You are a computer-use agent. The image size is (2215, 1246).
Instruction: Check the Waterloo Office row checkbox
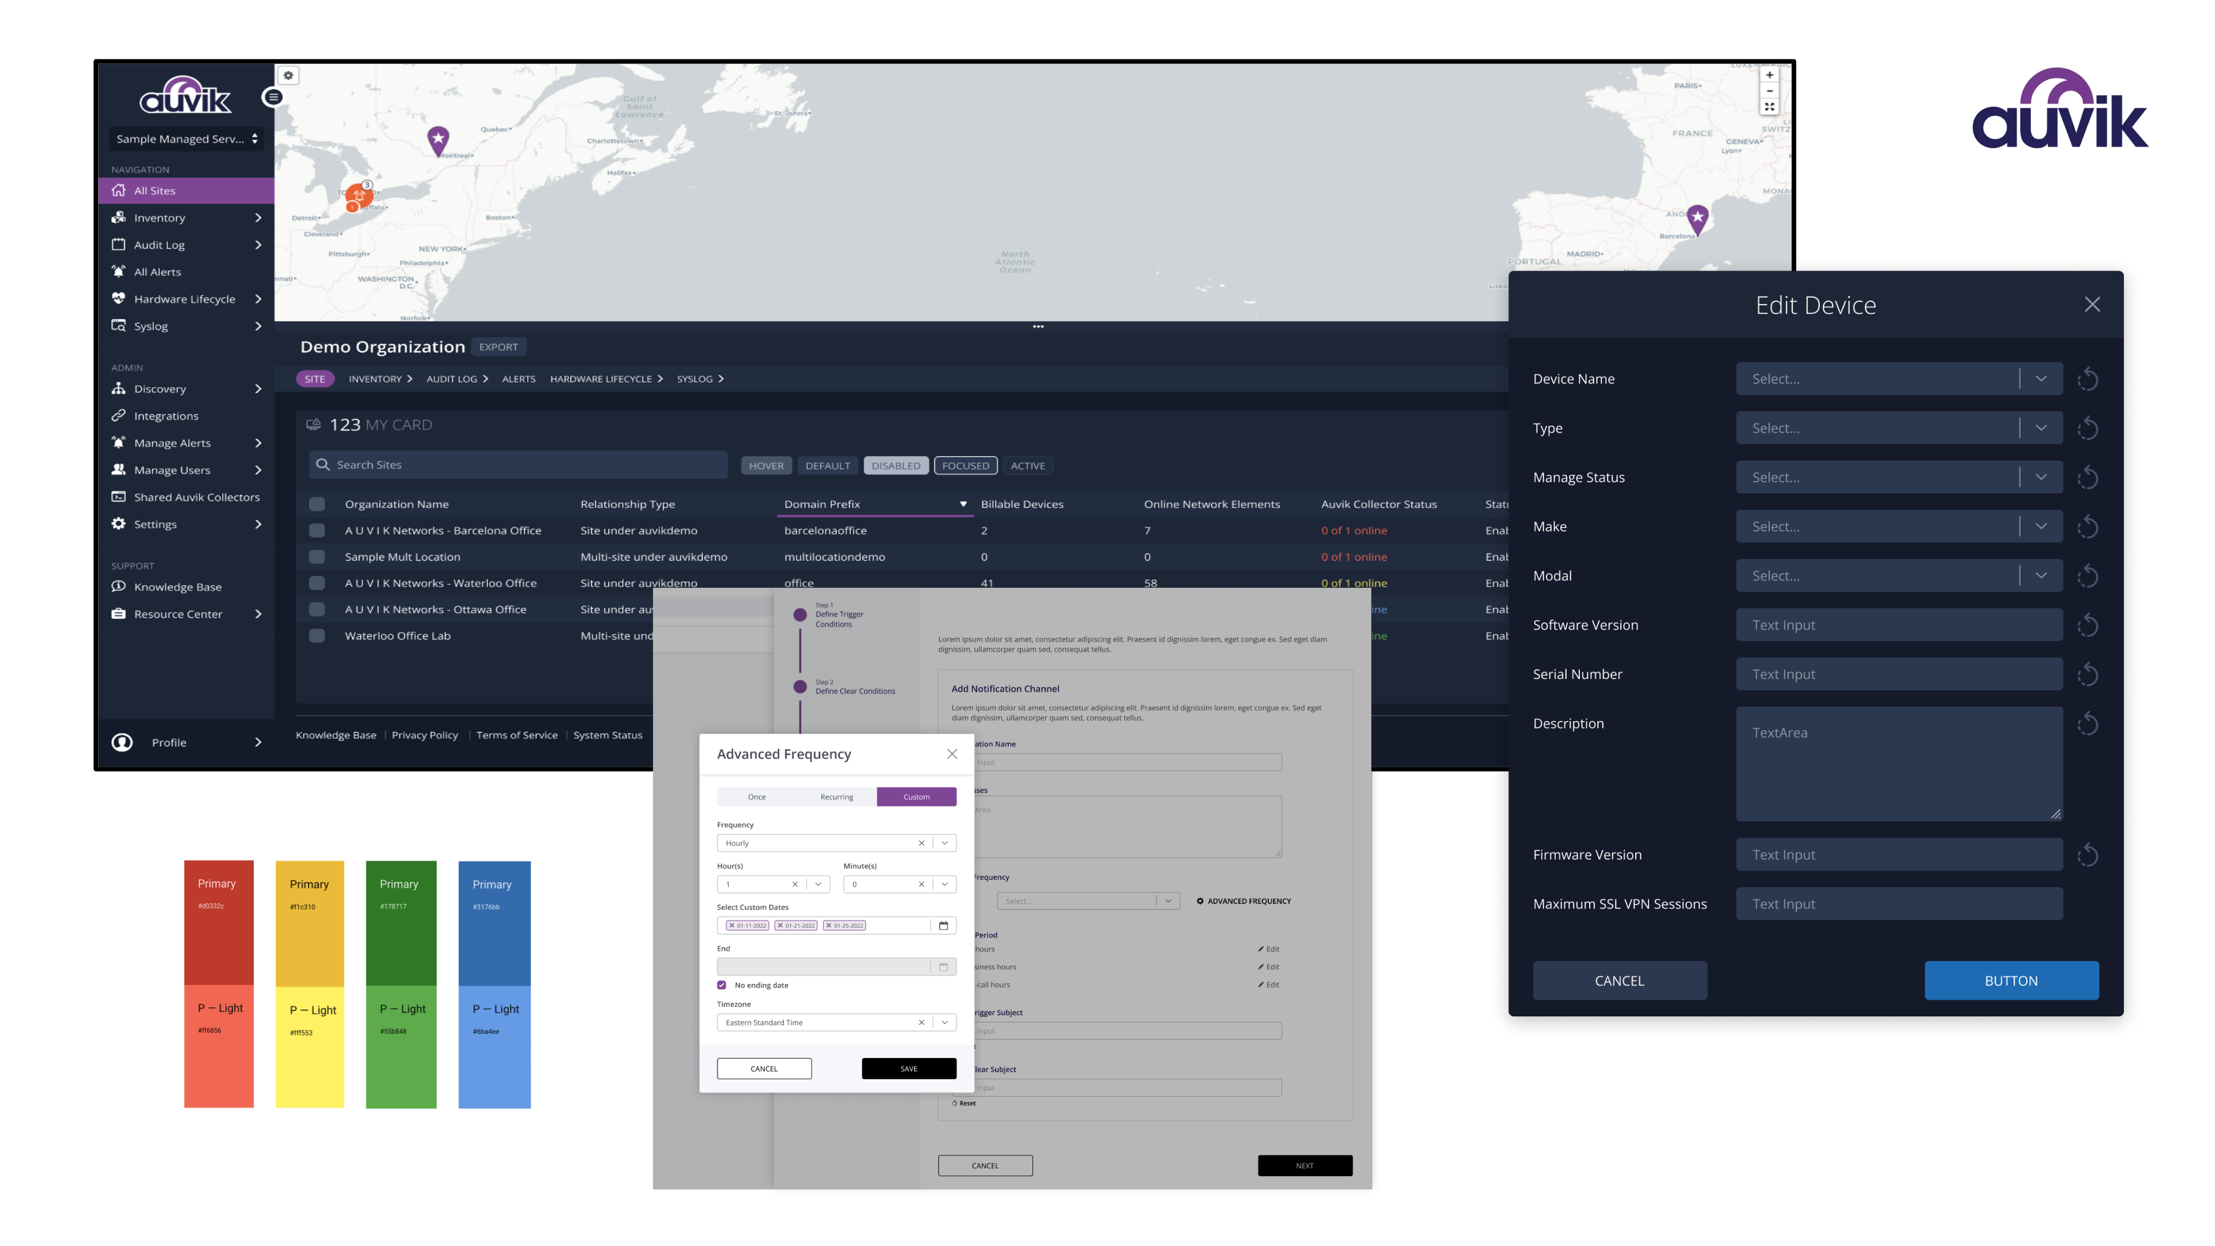[x=317, y=583]
